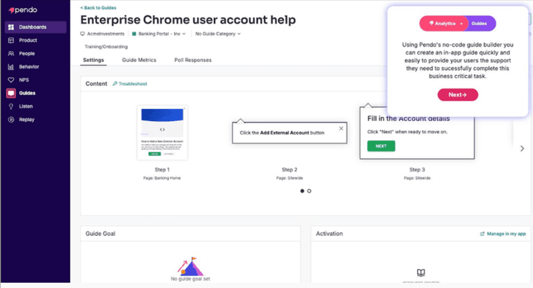
Task: Click the Step 2 label
Action: coord(290,170)
